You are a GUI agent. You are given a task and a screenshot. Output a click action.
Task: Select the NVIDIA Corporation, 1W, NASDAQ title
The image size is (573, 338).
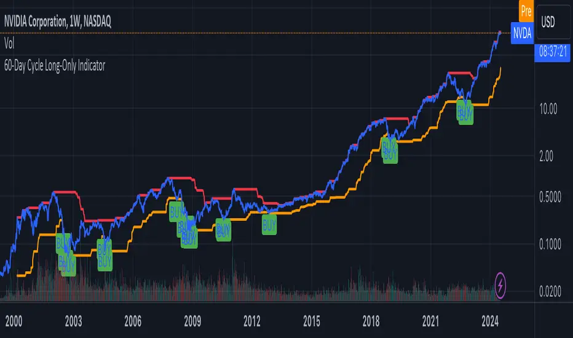click(x=58, y=22)
